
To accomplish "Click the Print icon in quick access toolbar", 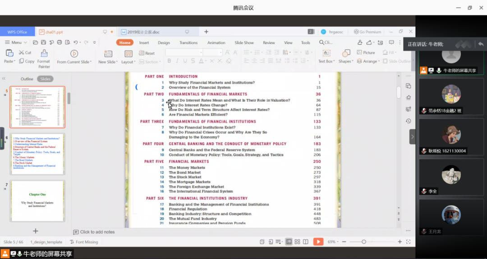I will [x=59, y=42].
